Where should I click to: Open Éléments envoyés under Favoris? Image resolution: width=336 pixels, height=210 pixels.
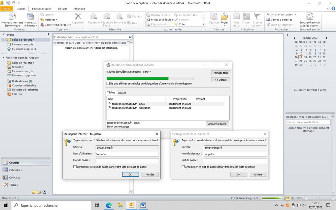point(23,44)
